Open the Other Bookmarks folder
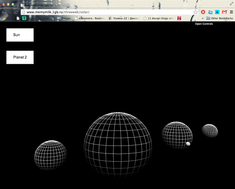This screenshot has height=189, width=235. [219, 18]
